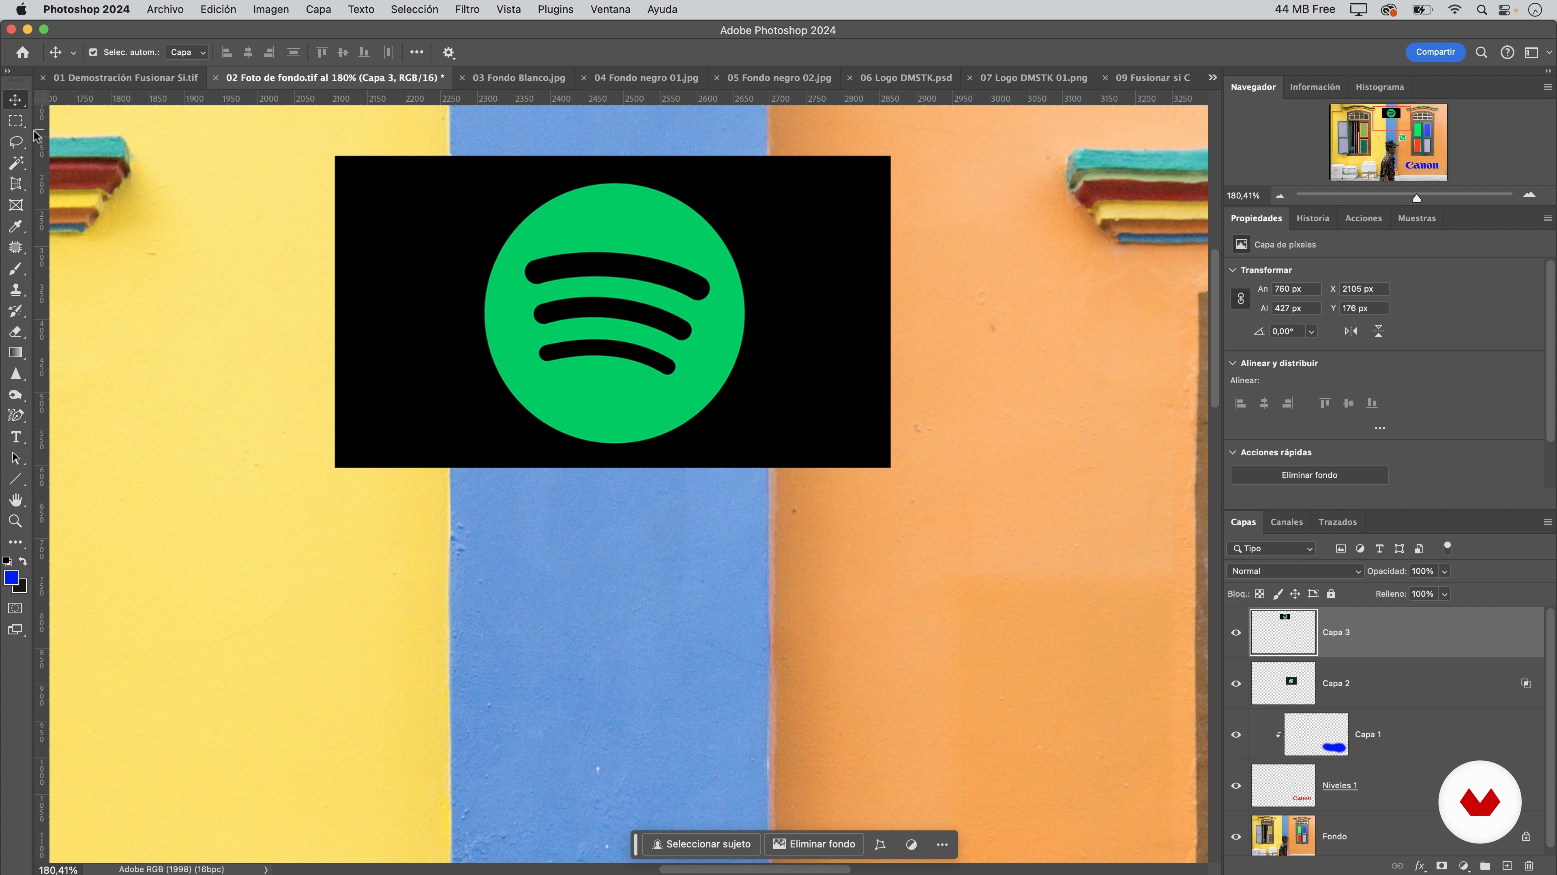The width and height of the screenshot is (1557, 875).
Task: Show more tabs double-arrow
Action: coord(1212,77)
